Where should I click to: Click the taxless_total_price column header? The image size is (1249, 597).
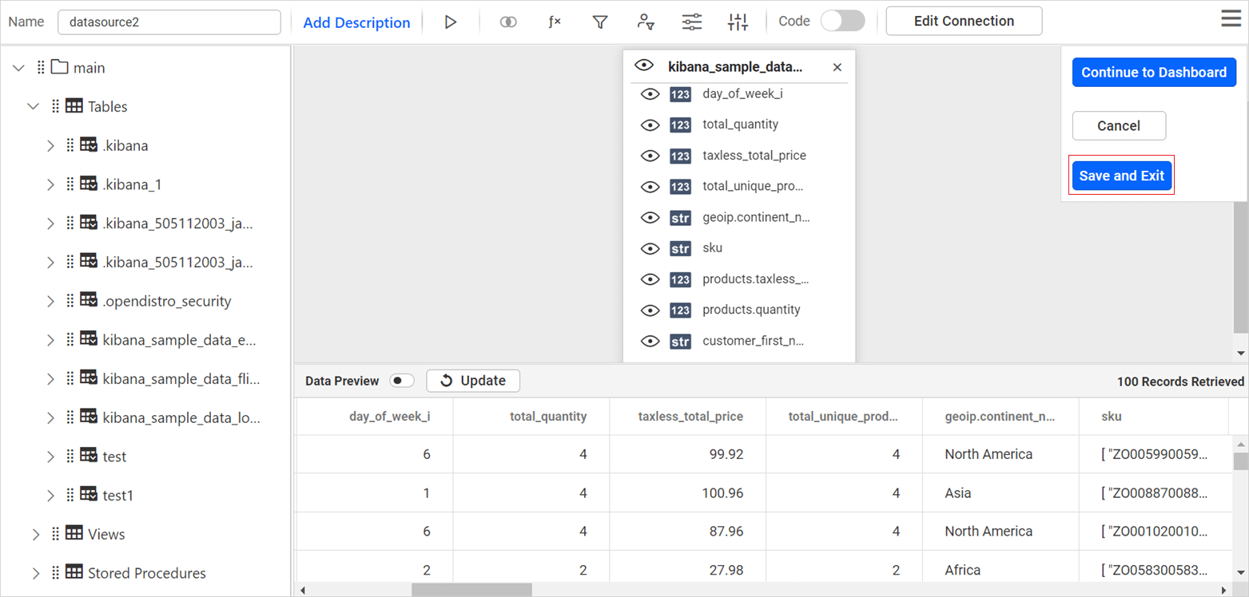point(690,416)
